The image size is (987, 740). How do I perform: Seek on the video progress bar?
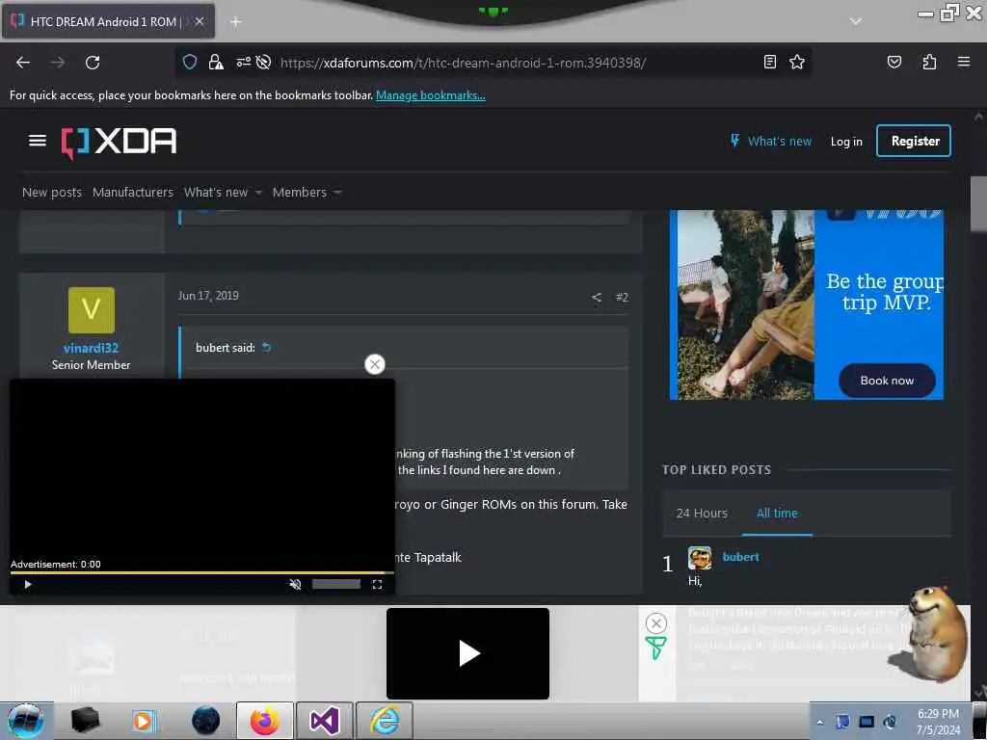tap(202, 572)
